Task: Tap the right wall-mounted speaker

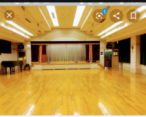Action: 109,46
